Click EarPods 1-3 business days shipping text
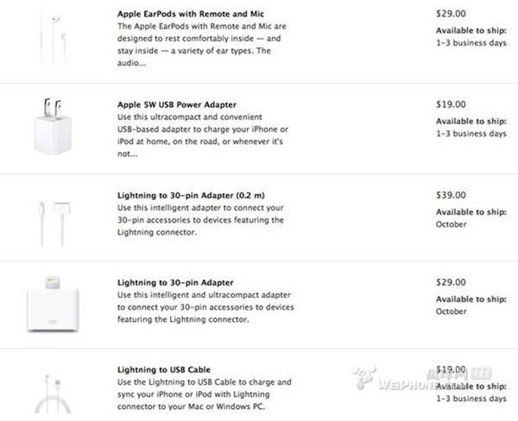 (x=471, y=43)
